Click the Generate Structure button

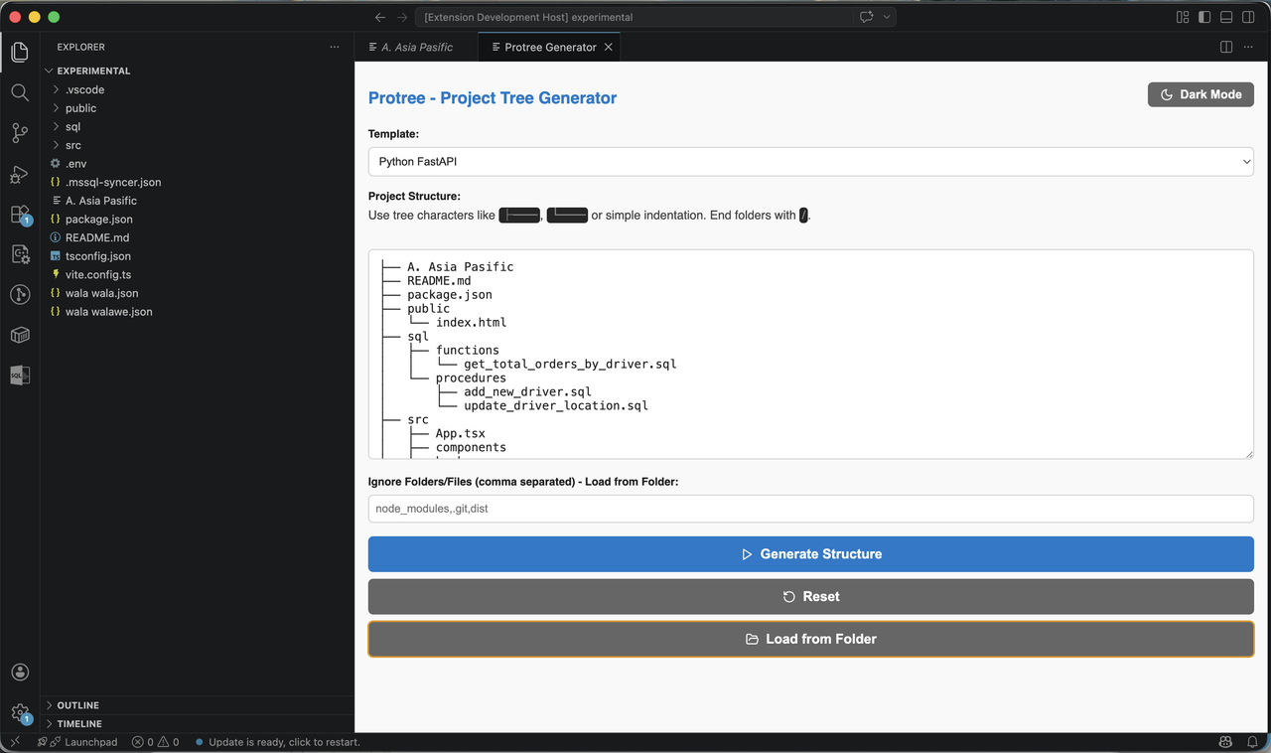tap(810, 554)
